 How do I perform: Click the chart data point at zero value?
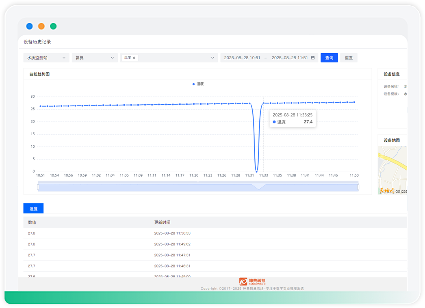tap(256, 172)
